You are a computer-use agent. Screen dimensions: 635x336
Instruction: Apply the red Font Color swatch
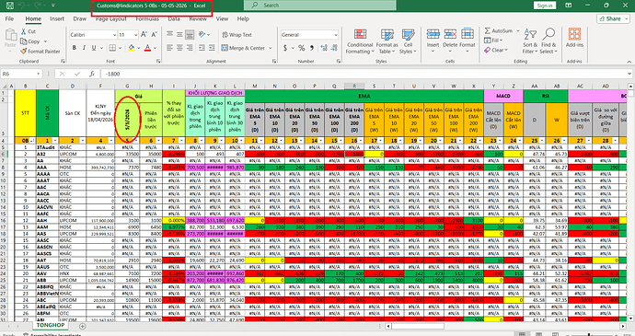click(x=147, y=48)
